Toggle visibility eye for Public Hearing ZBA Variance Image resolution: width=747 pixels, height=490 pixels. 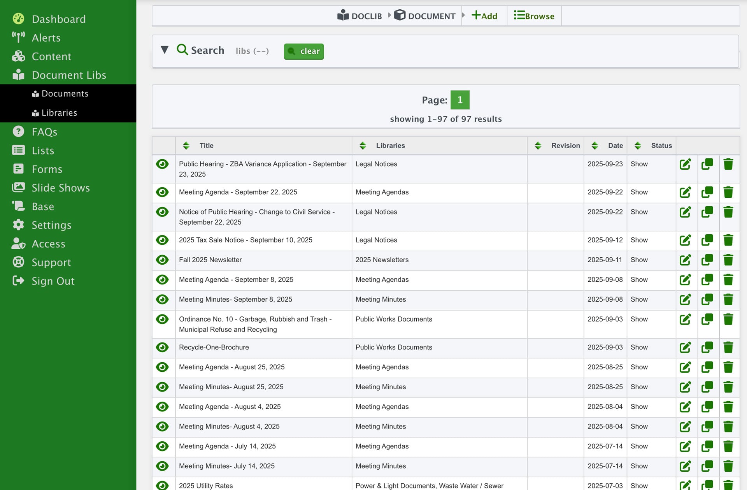tap(162, 164)
